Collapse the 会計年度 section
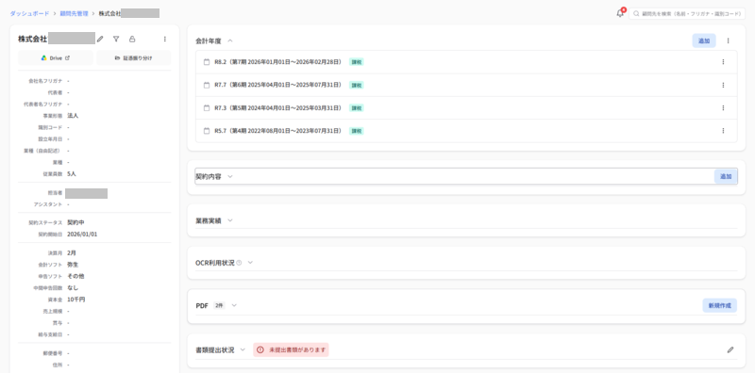Screen dimensions: 755x373 pyautogui.click(x=230, y=41)
